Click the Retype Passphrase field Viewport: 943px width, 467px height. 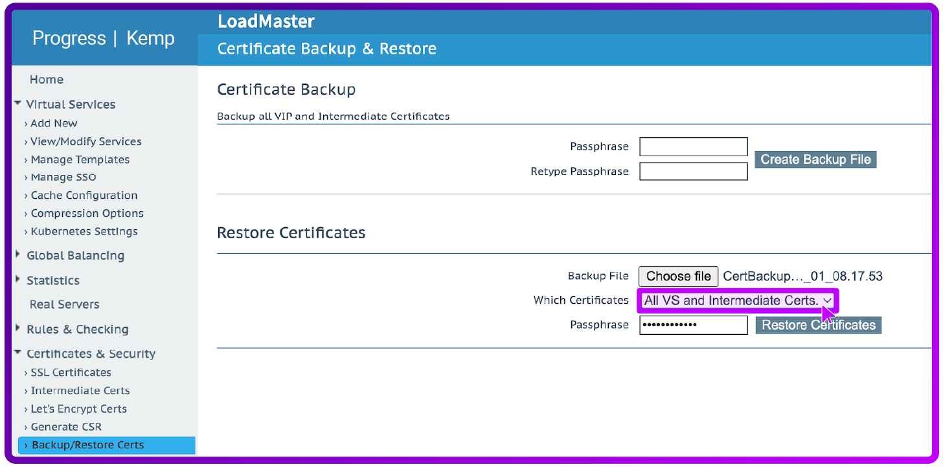(x=694, y=171)
